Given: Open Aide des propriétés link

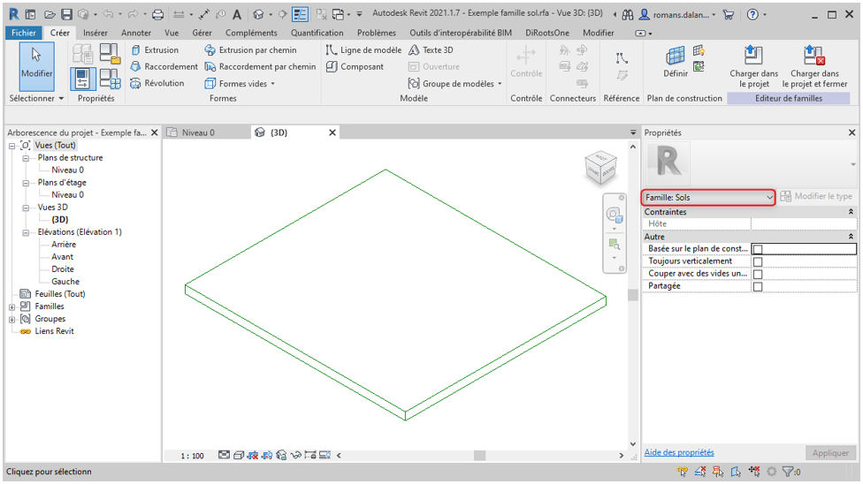Looking at the screenshot, I should 679,452.
